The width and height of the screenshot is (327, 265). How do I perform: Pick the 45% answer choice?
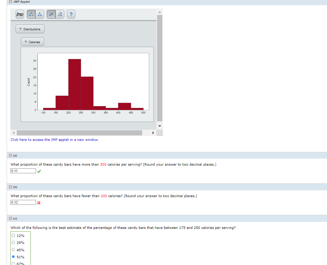(13, 249)
